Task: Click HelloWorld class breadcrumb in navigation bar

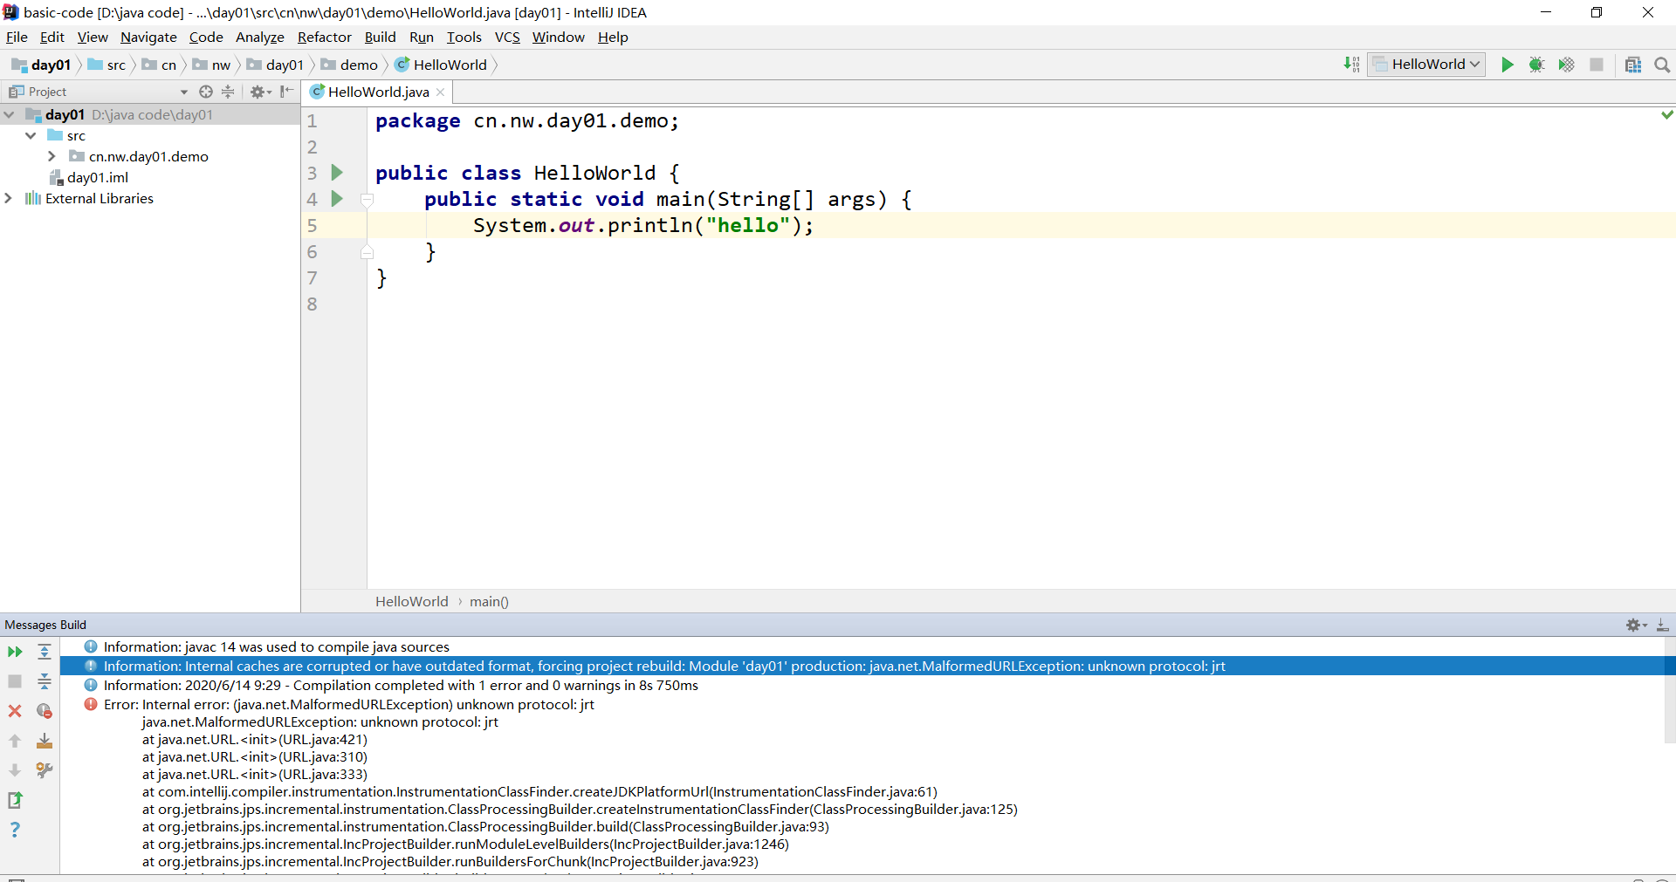Action: click(442, 65)
